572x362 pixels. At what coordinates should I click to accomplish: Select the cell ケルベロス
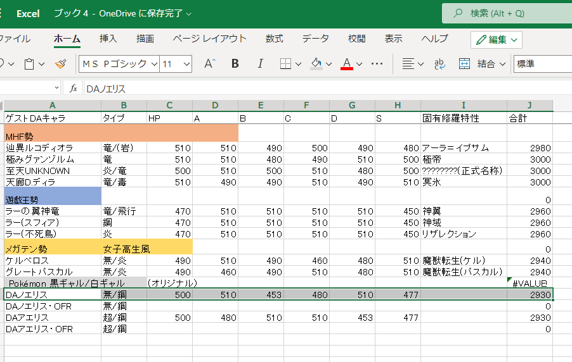point(53,260)
